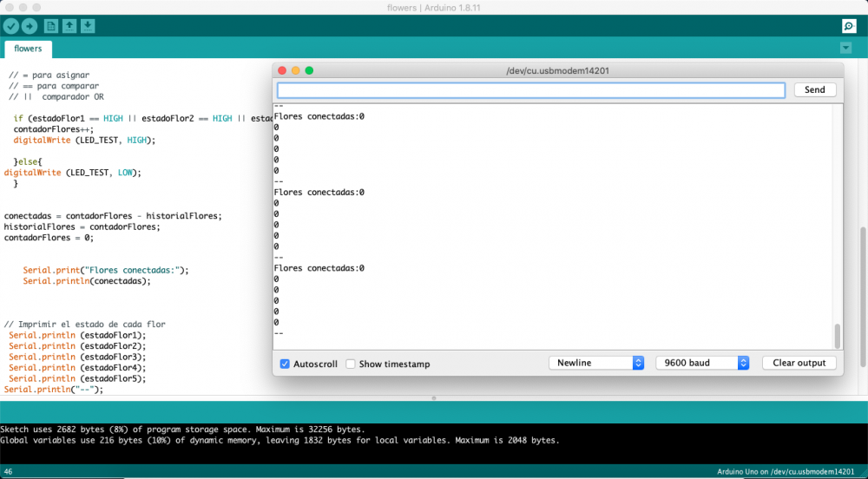
Task: Select the flowers sketch tab
Action: click(28, 49)
